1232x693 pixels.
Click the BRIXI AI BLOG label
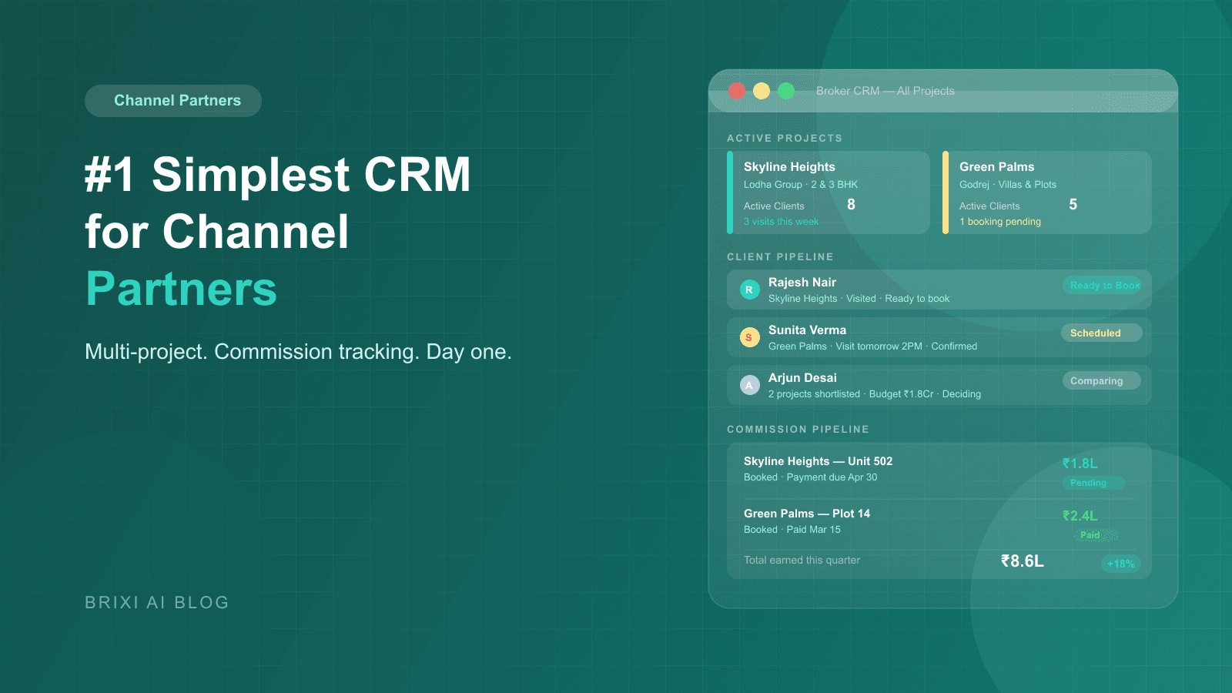pos(157,603)
